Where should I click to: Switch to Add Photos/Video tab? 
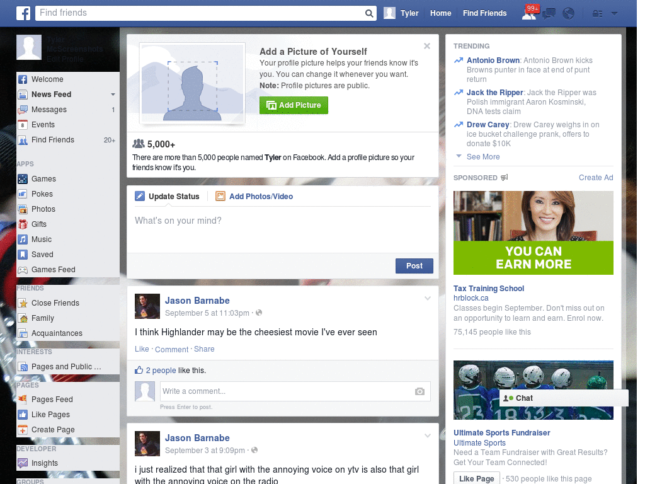[x=254, y=197]
